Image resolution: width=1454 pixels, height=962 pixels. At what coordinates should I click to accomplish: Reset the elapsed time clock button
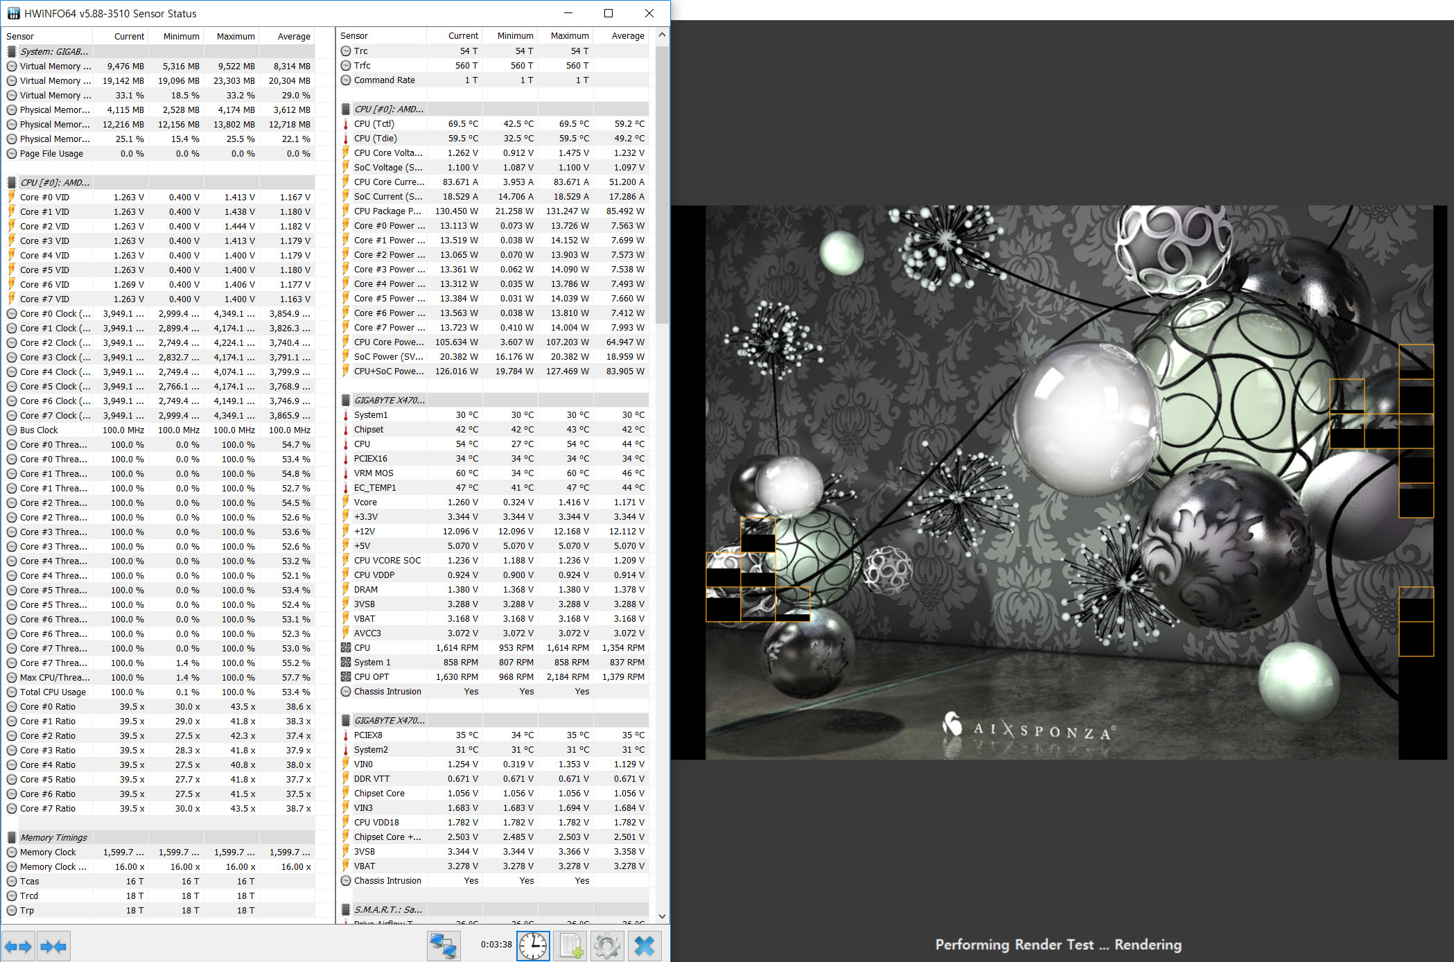click(x=533, y=946)
